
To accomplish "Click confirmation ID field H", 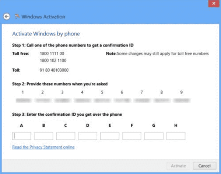I will (176, 136).
